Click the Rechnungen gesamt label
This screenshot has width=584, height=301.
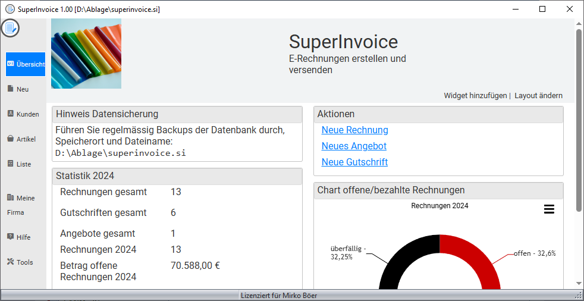(x=103, y=192)
